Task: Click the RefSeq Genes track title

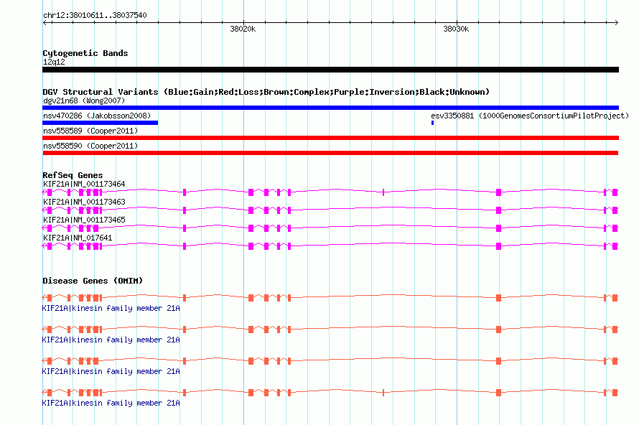Action: click(x=73, y=175)
